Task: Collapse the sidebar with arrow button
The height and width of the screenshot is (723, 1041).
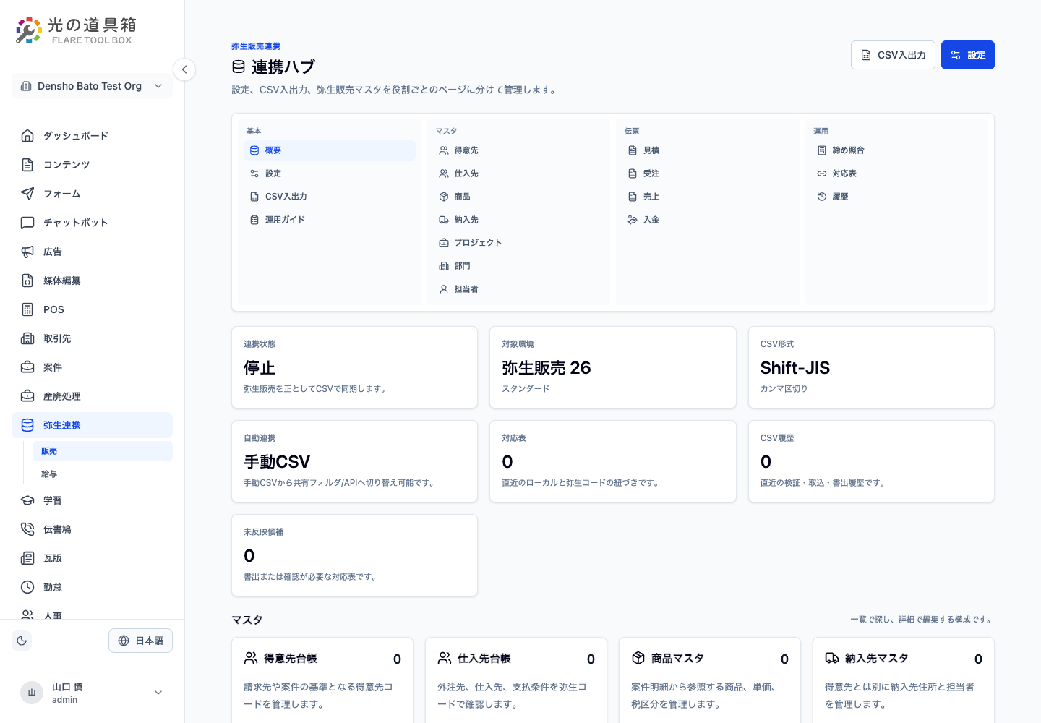Action: pos(184,69)
